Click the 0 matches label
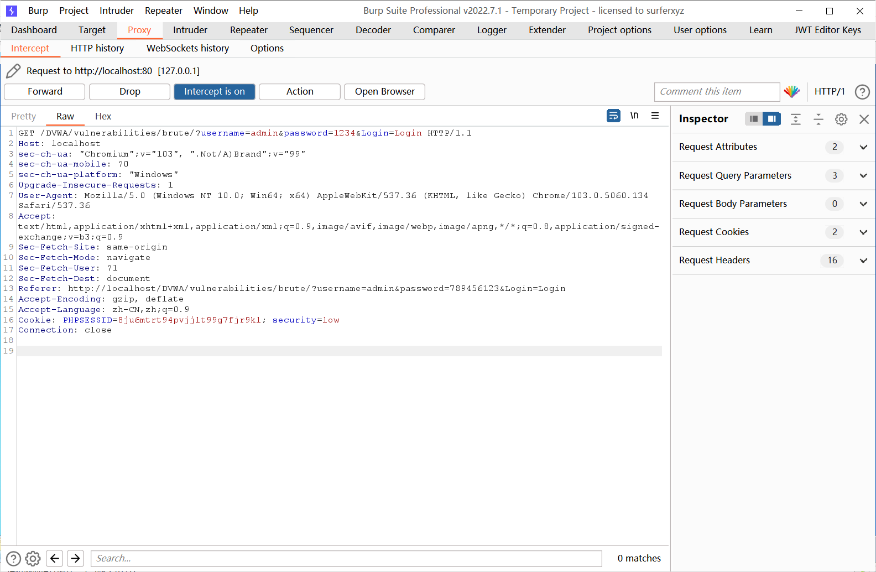The width and height of the screenshot is (876, 572). (x=639, y=559)
